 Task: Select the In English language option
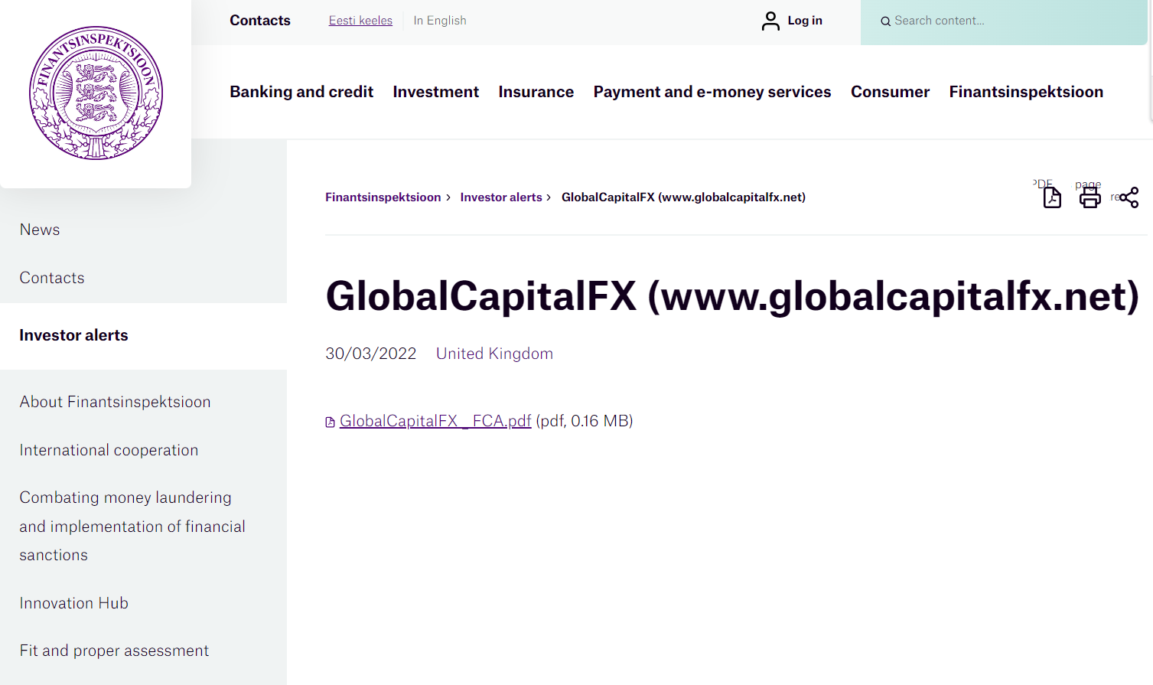(x=440, y=21)
